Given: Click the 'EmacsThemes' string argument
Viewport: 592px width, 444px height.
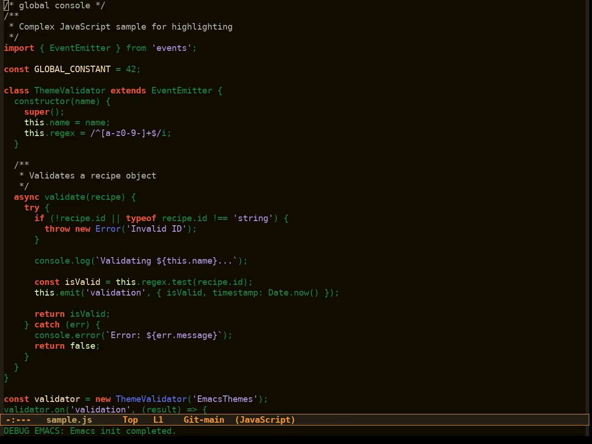Looking at the screenshot, I should 225,399.
